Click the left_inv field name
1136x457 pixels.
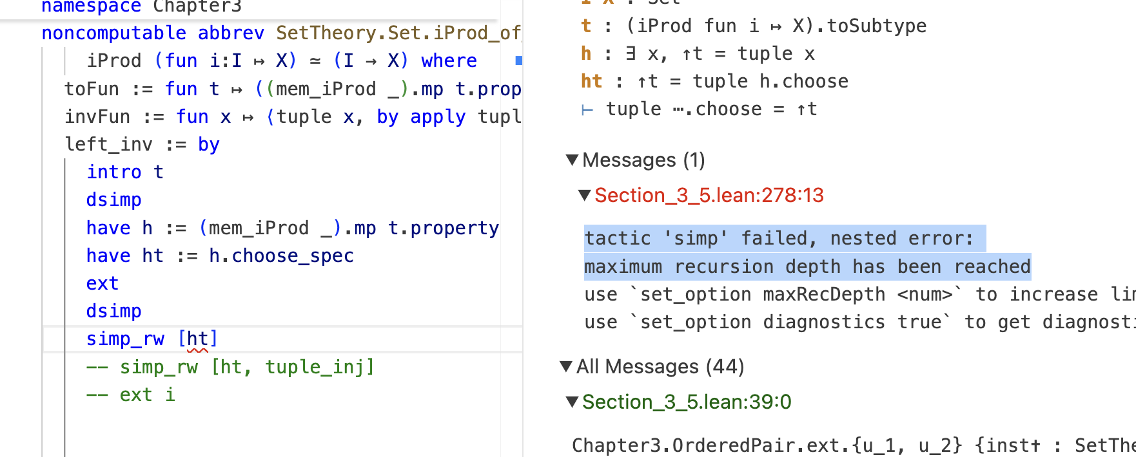coord(109,145)
